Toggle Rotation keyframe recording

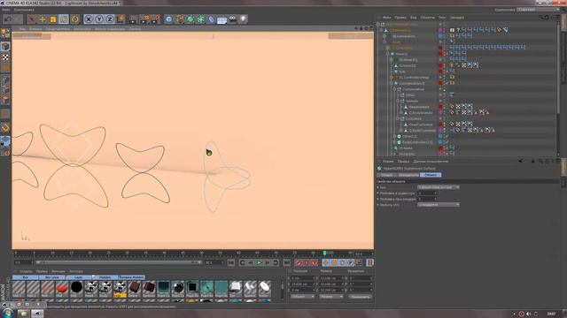[342, 262]
